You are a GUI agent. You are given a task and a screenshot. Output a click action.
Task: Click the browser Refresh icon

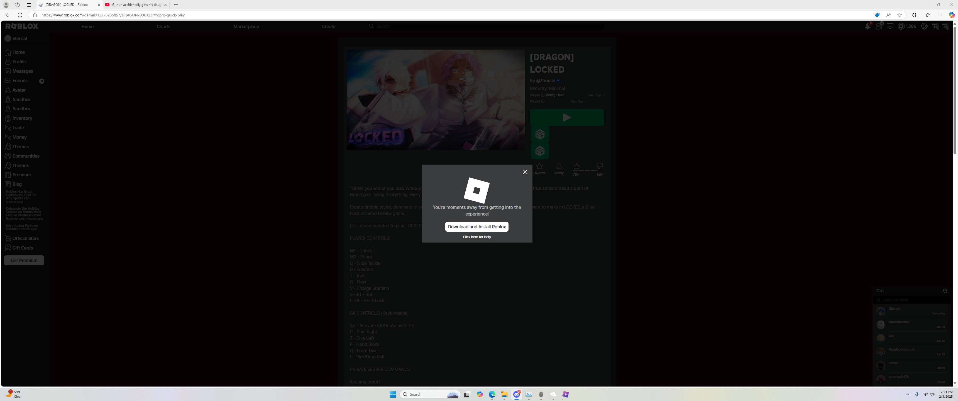pyautogui.click(x=20, y=15)
